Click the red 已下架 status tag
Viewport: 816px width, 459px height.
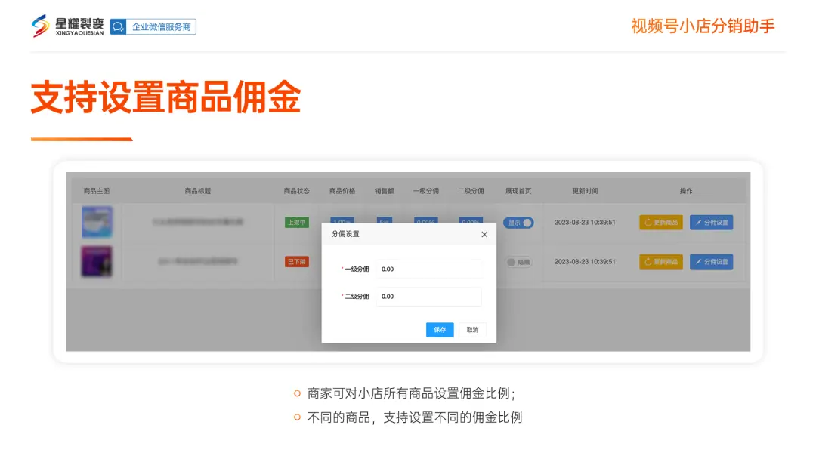(297, 262)
